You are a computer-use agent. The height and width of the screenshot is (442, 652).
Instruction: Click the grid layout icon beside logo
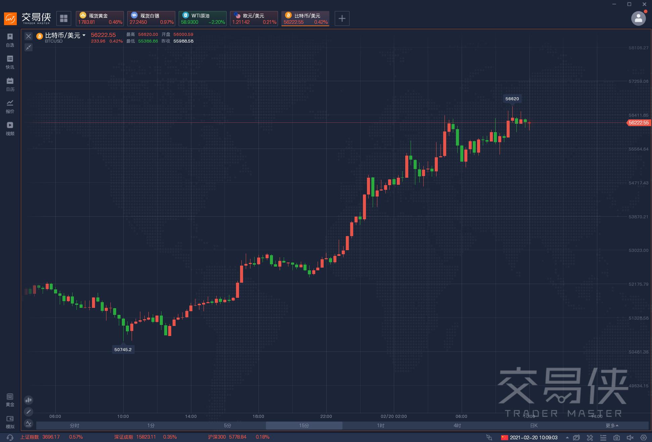(64, 18)
